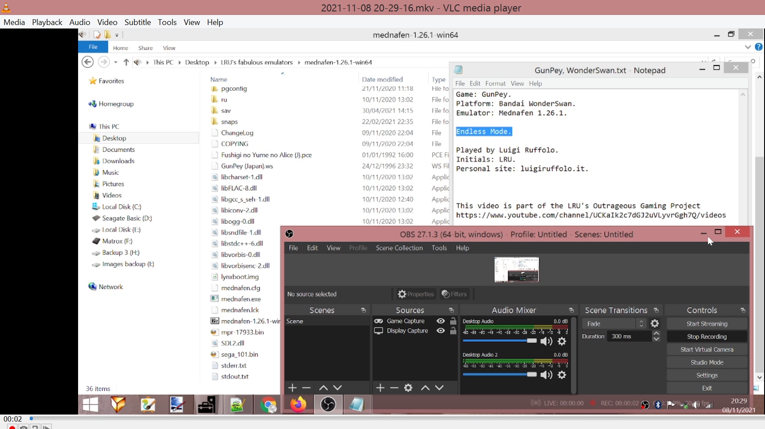765x429 pixels.
Task: Open OBS Settings from the Controls panel
Action: click(x=707, y=375)
